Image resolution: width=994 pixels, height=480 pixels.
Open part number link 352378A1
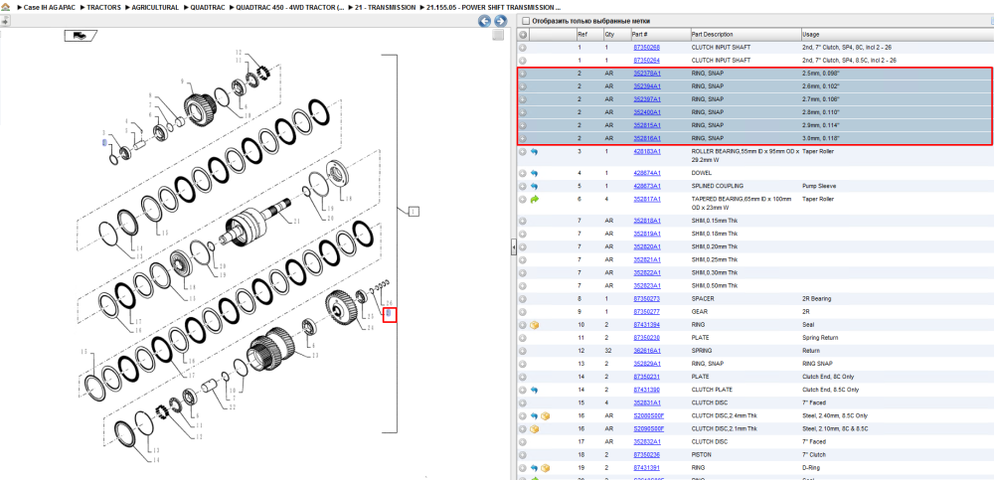pos(647,74)
